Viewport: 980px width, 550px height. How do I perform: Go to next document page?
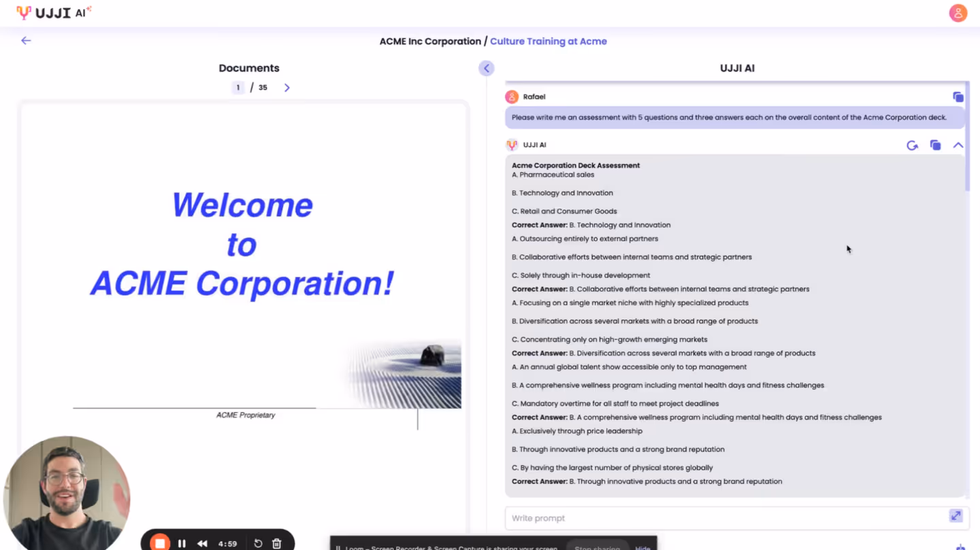[287, 88]
